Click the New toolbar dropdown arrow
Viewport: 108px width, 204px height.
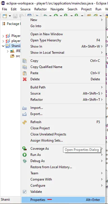(10, 16)
